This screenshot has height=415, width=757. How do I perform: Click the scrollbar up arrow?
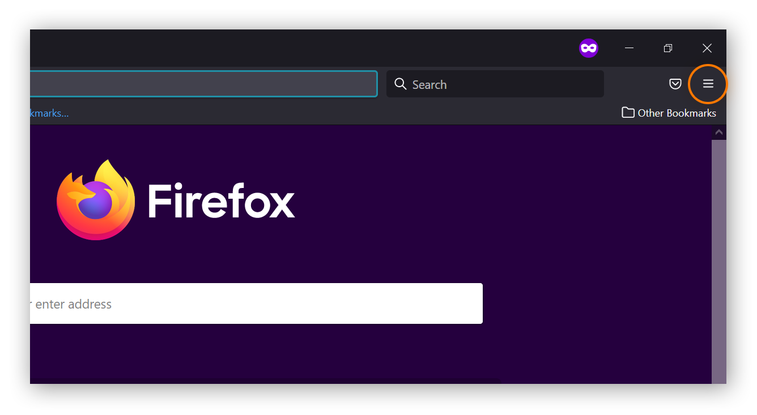pyautogui.click(x=718, y=131)
